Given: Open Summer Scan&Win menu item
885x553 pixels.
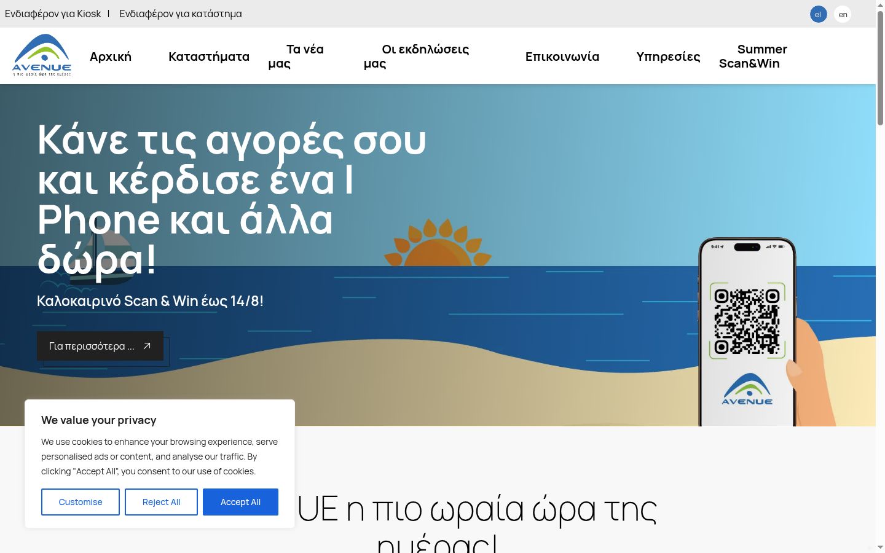Looking at the screenshot, I should coord(753,56).
